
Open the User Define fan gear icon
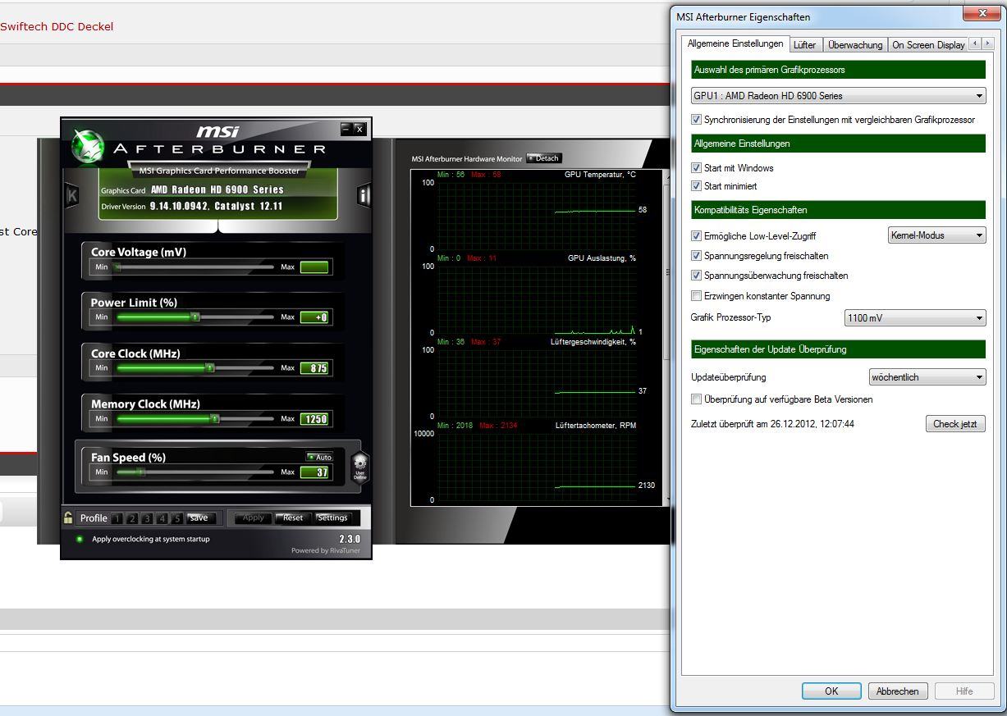(x=360, y=467)
